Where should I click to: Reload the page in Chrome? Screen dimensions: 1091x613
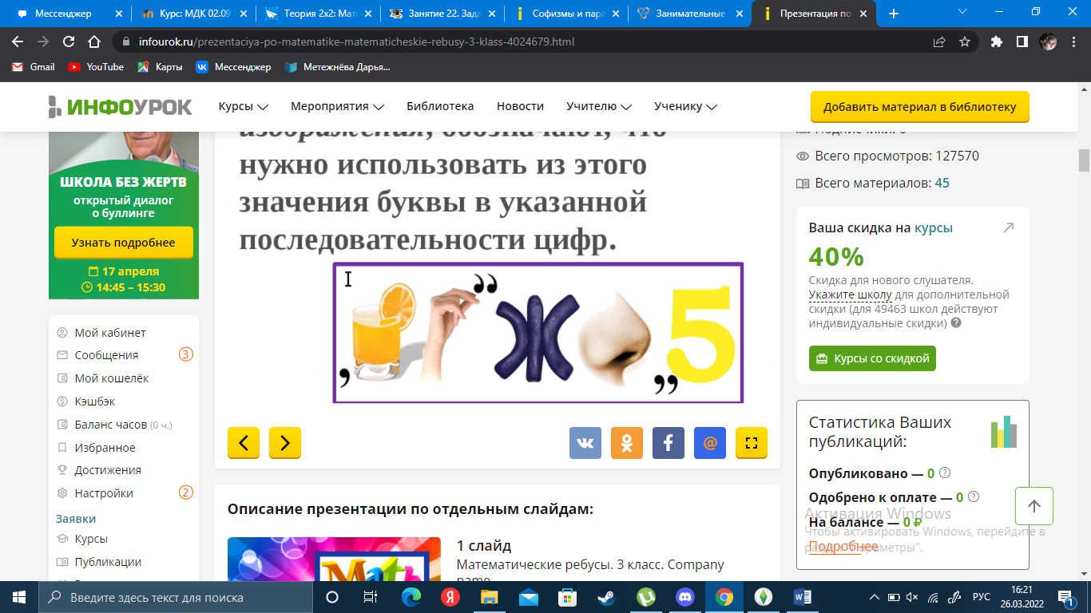pyautogui.click(x=69, y=42)
